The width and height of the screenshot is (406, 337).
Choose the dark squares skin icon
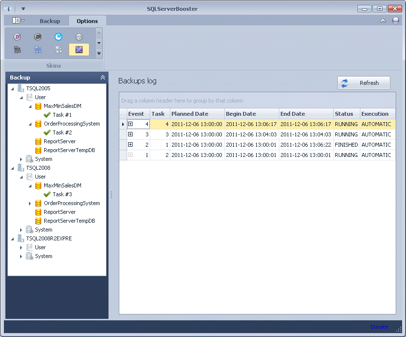click(17, 50)
